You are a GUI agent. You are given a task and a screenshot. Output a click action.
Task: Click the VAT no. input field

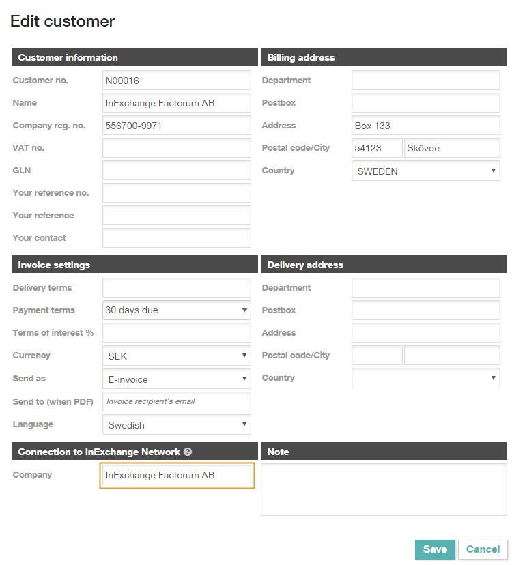177,148
